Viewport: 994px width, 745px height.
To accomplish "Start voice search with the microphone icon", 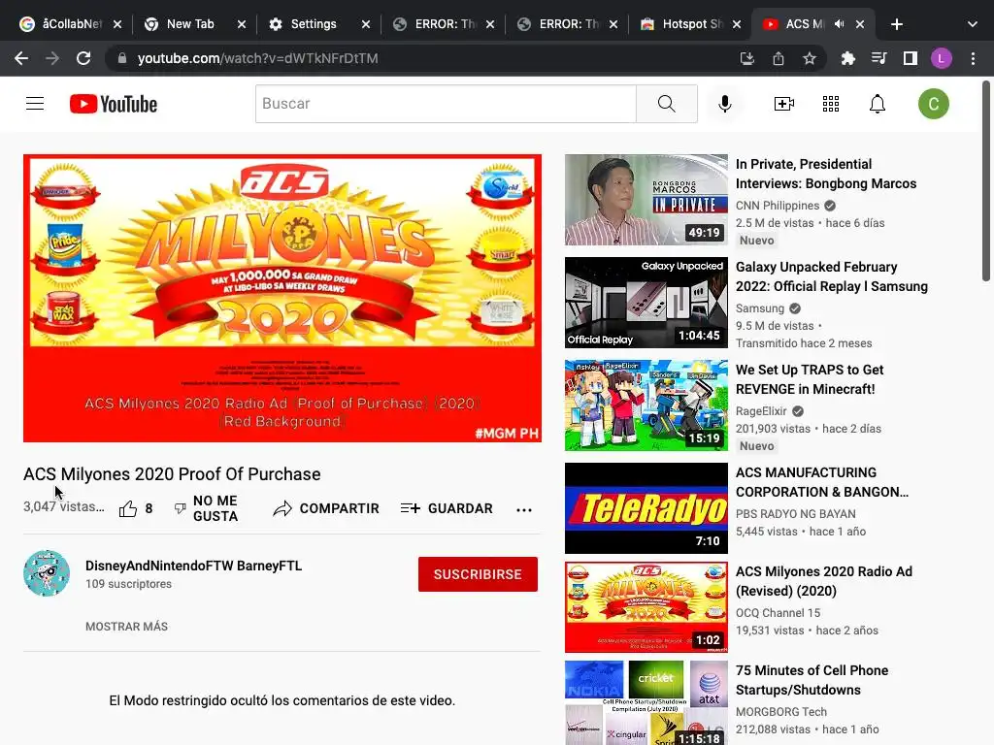I will 724,104.
